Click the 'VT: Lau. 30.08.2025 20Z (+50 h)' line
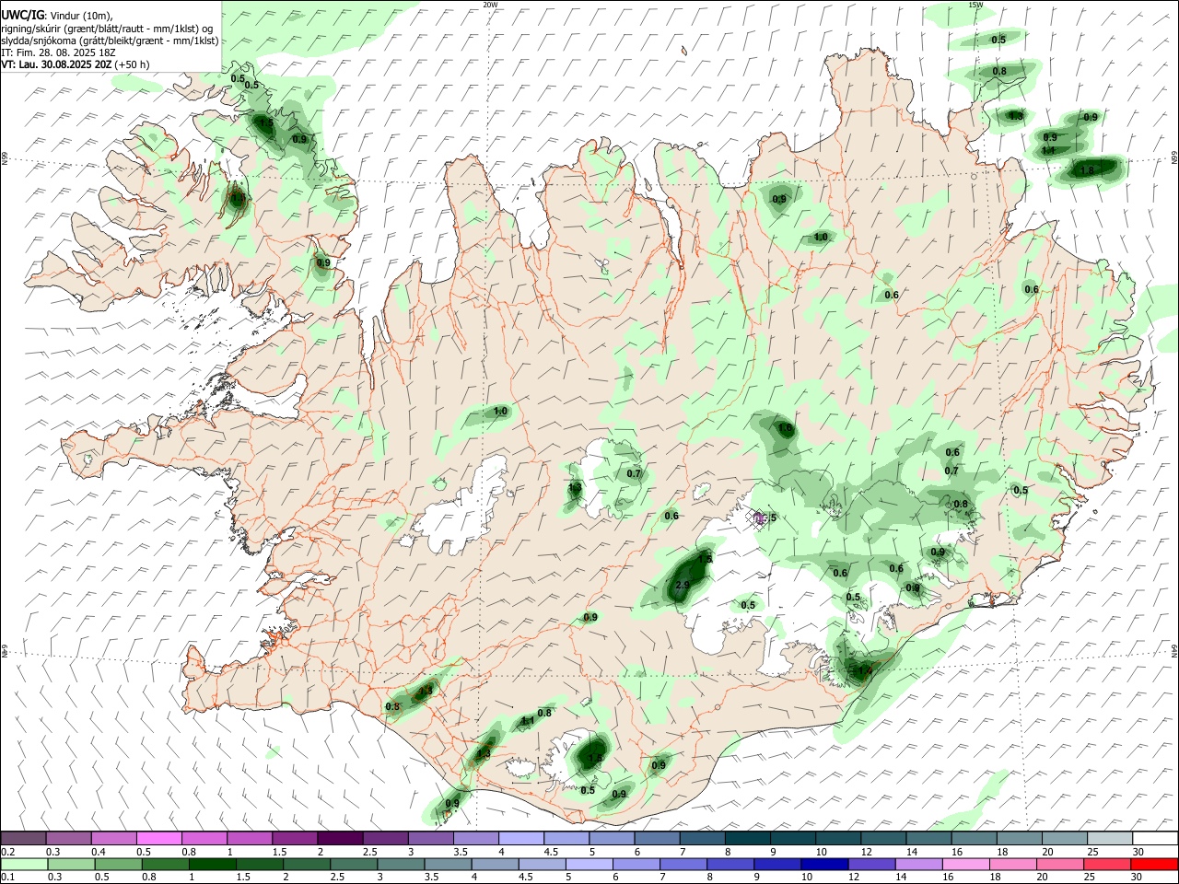1179x884 pixels. (76, 64)
